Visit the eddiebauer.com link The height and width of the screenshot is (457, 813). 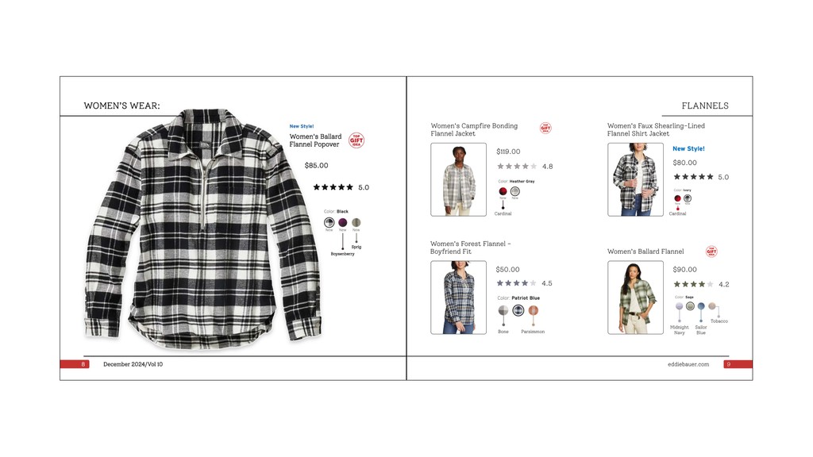pyautogui.click(x=688, y=364)
